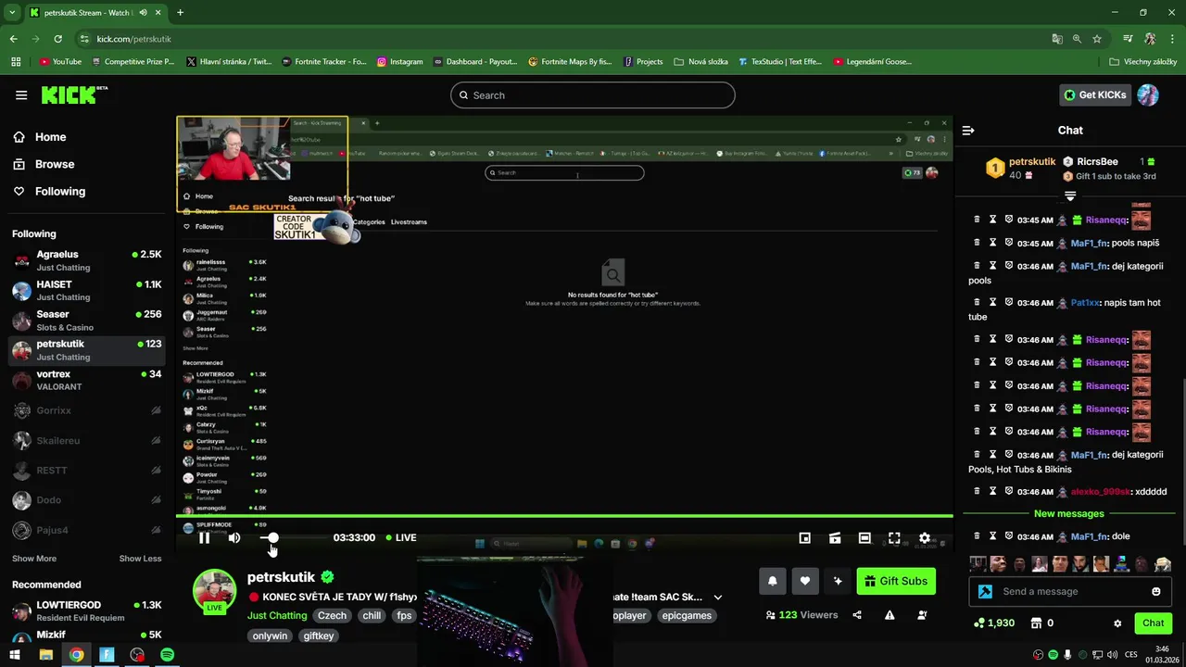This screenshot has width=1186, height=667.
Task: Share the stream via share icon
Action: click(x=857, y=615)
